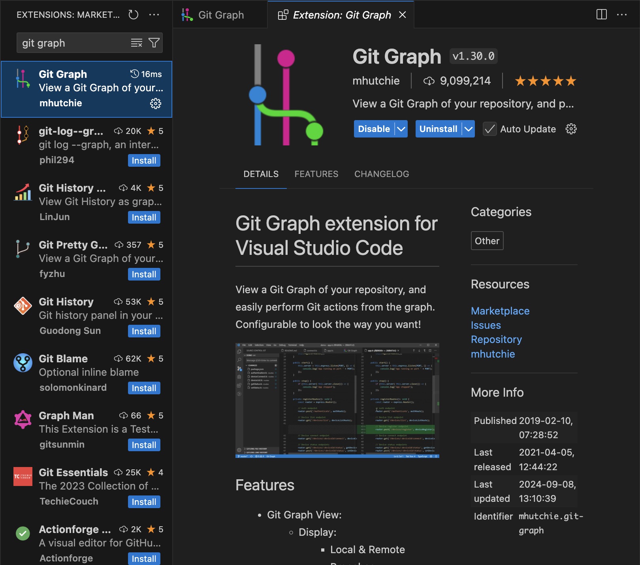Select the Other category tag
640x565 pixels.
(487, 241)
